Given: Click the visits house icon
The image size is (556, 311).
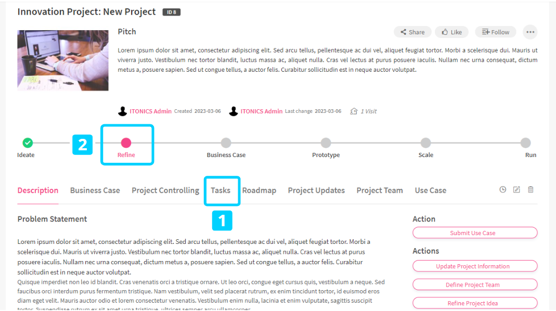Looking at the screenshot, I should pyautogui.click(x=354, y=111).
